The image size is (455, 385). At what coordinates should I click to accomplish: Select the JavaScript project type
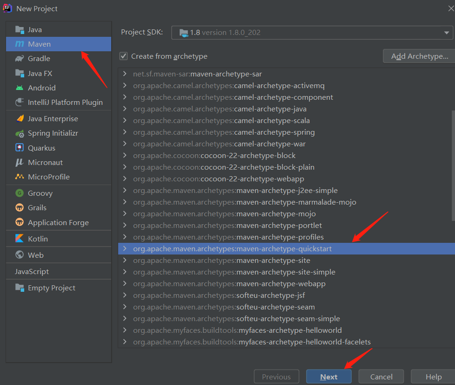32,271
